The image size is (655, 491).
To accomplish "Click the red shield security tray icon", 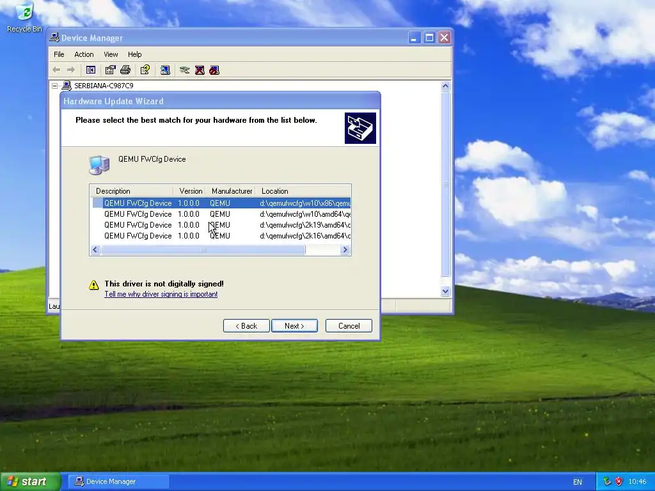I will point(619,481).
